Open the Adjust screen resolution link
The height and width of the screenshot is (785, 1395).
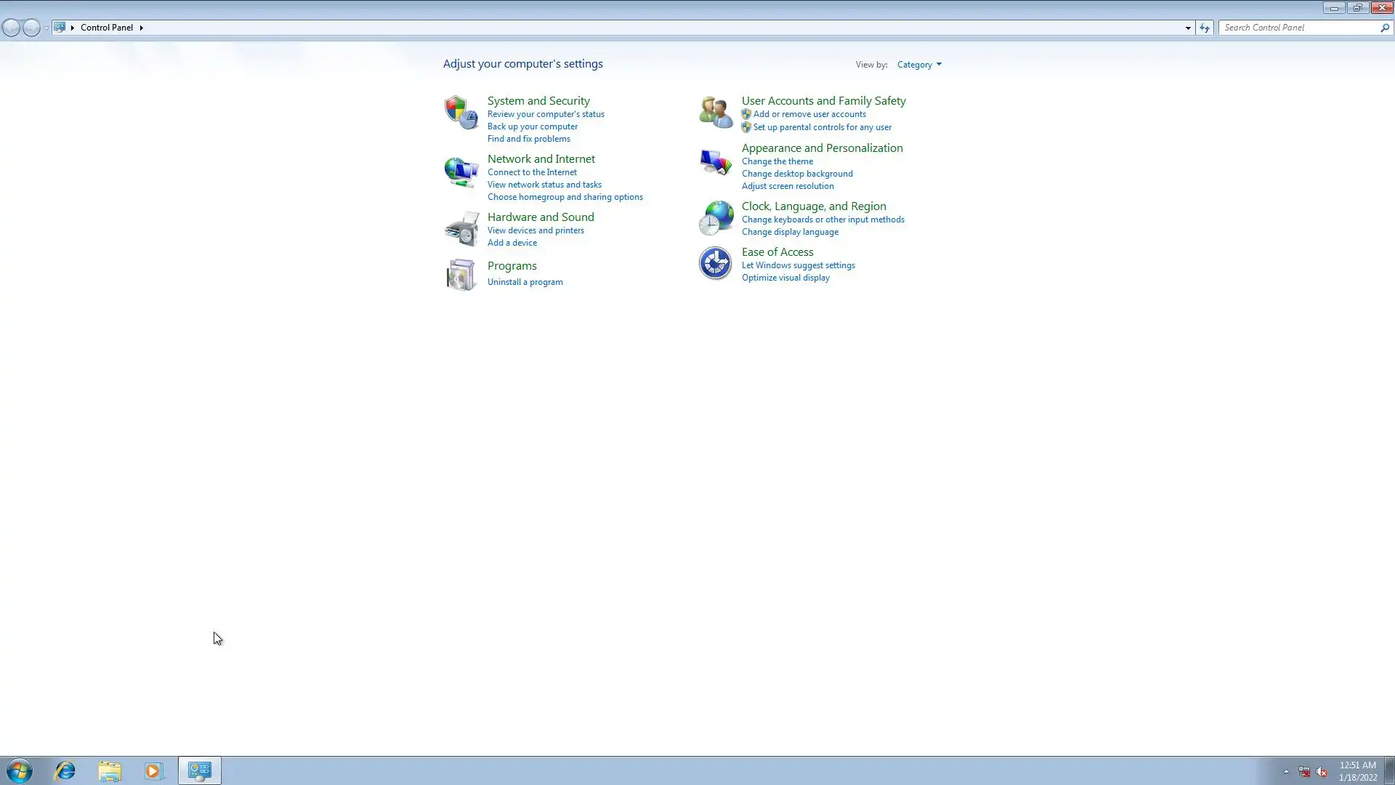pyautogui.click(x=787, y=186)
